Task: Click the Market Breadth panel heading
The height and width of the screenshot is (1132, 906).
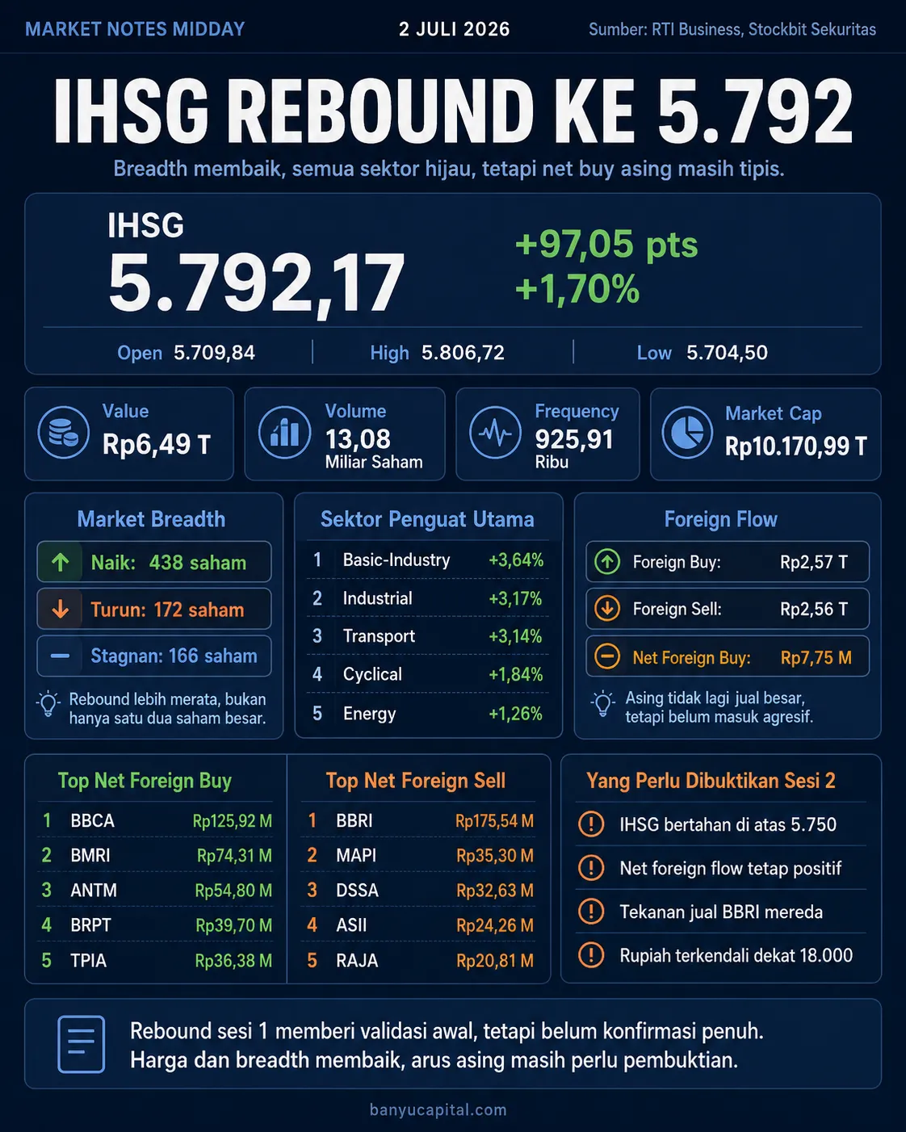Action: [x=151, y=519]
